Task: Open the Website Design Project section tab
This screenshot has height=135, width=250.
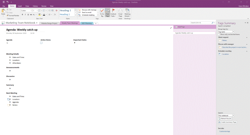Action: tap(49, 23)
